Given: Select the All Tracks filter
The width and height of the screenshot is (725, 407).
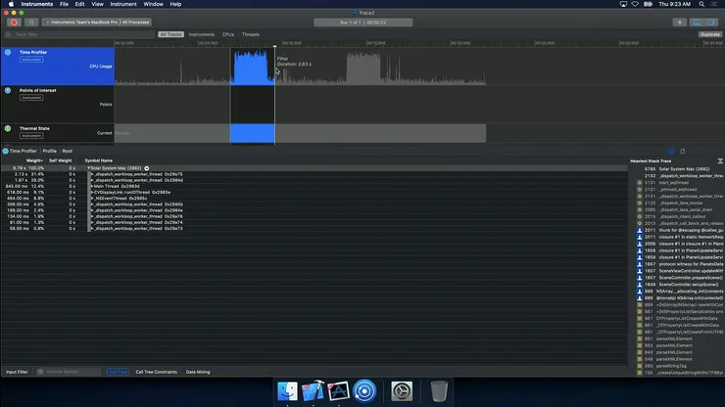Looking at the screenshot, I should 170,34.
